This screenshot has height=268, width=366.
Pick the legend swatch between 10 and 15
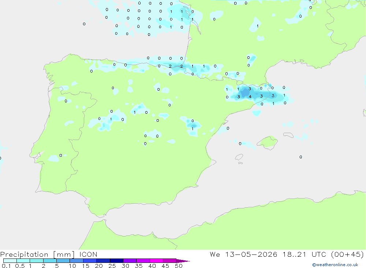point(76,261)
